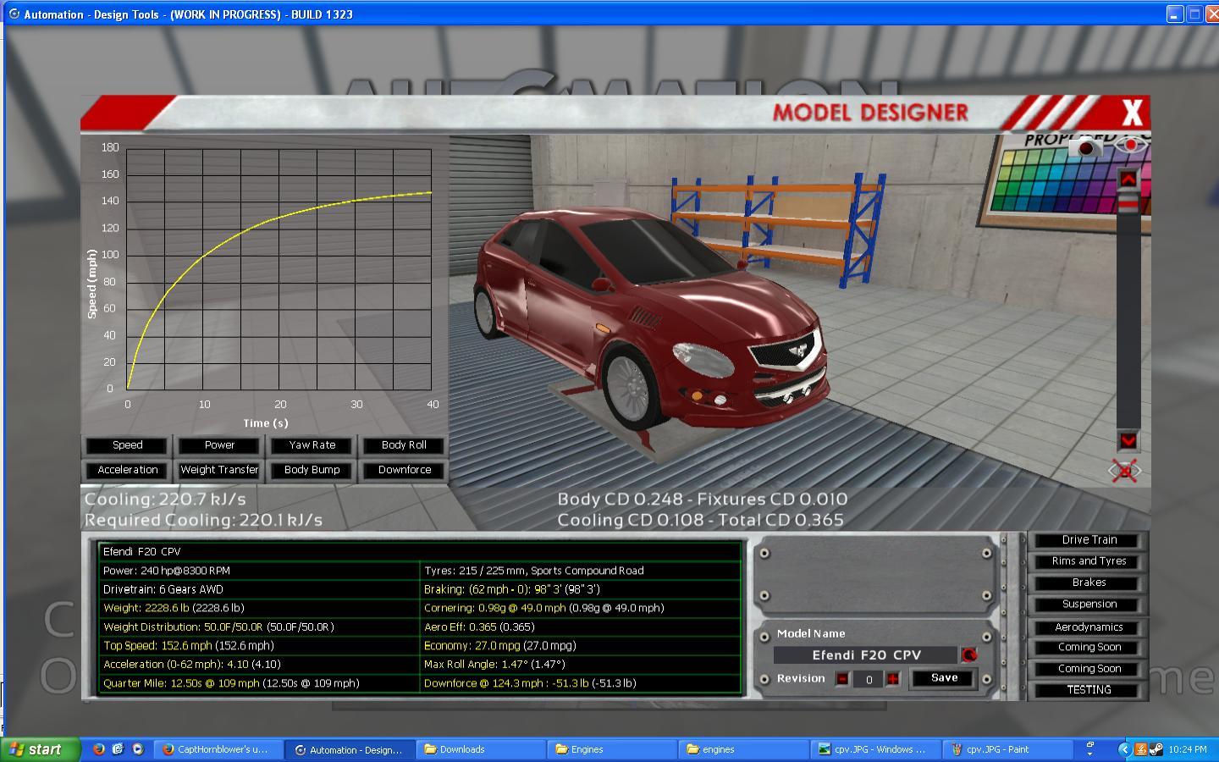Click the Steam tray icon

coord(1155,749)
